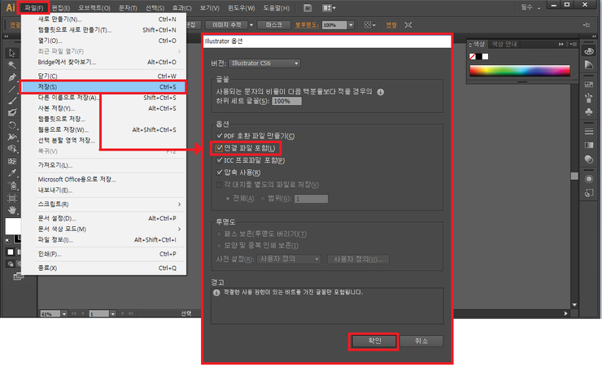
Task: Select the Selection arrow tool
Action: tap(12, 53)
